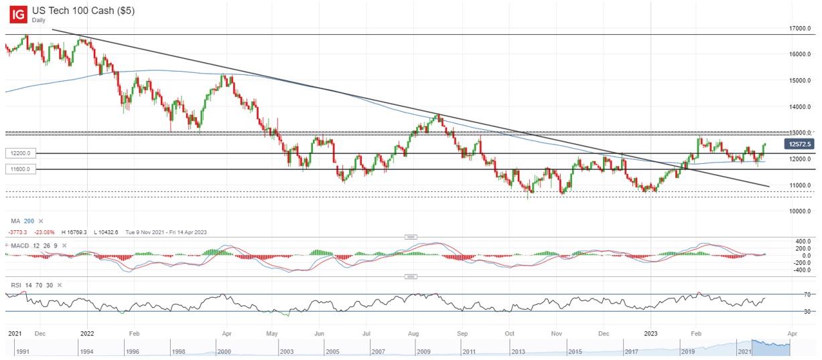Screen dimensions: 822x360
Task: Click the -23.08% change readout
Action: 44,232
